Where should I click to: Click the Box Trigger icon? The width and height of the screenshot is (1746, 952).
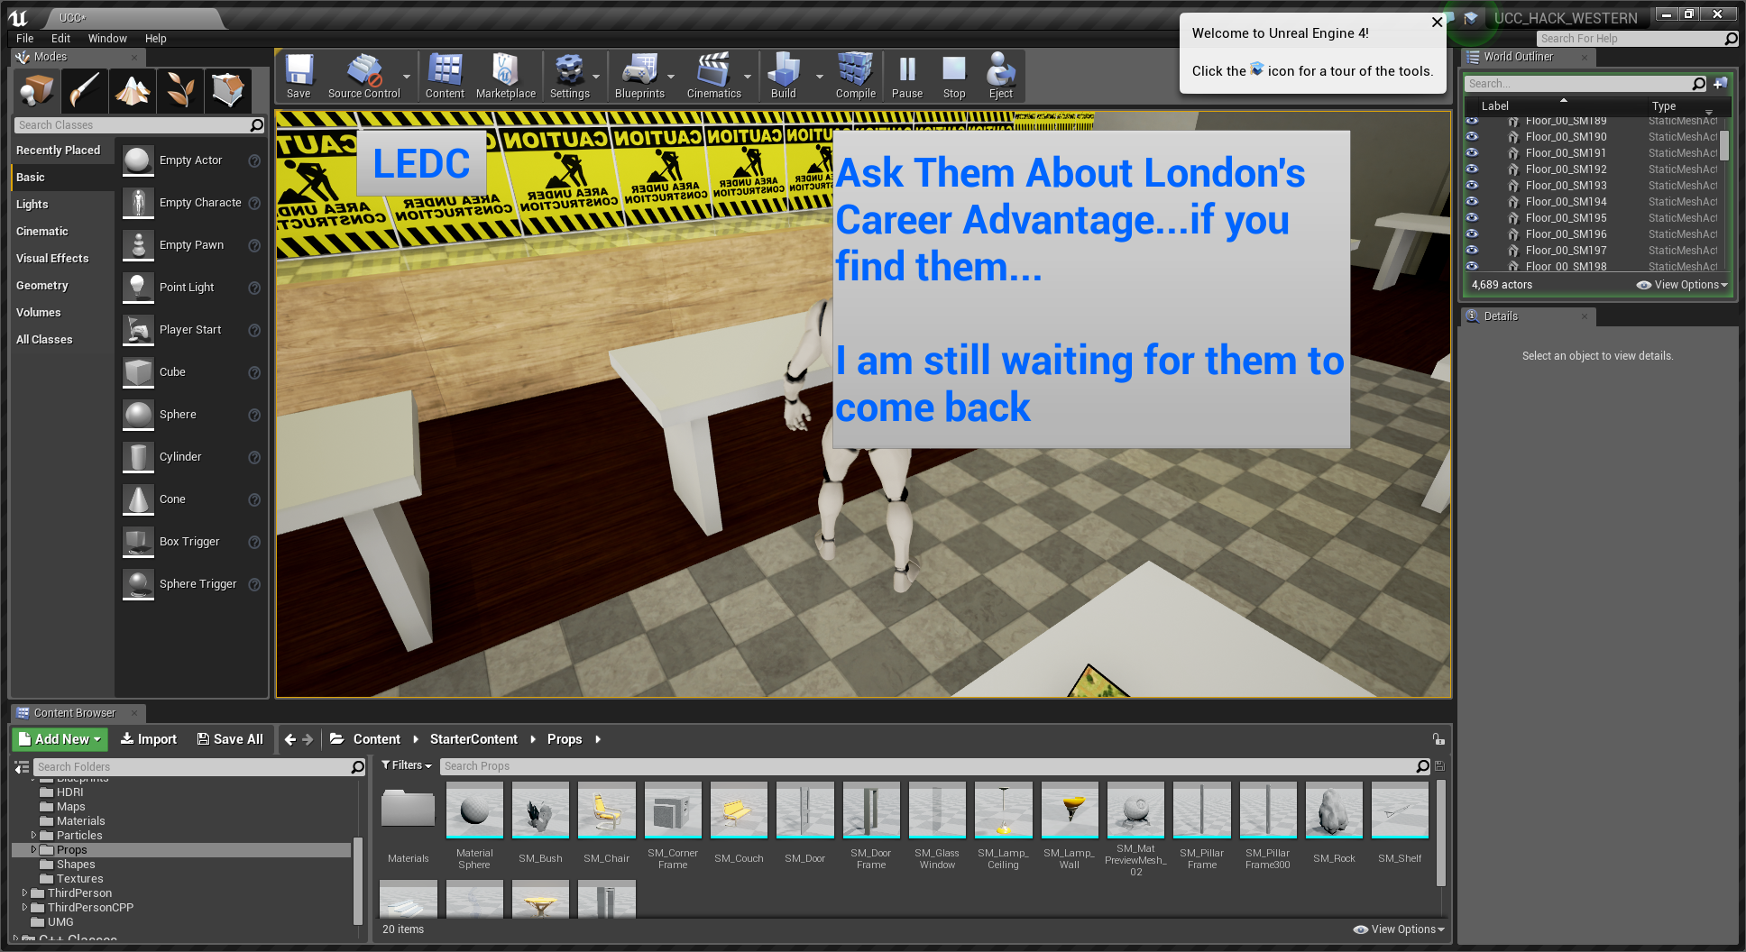tap(138, 542)
